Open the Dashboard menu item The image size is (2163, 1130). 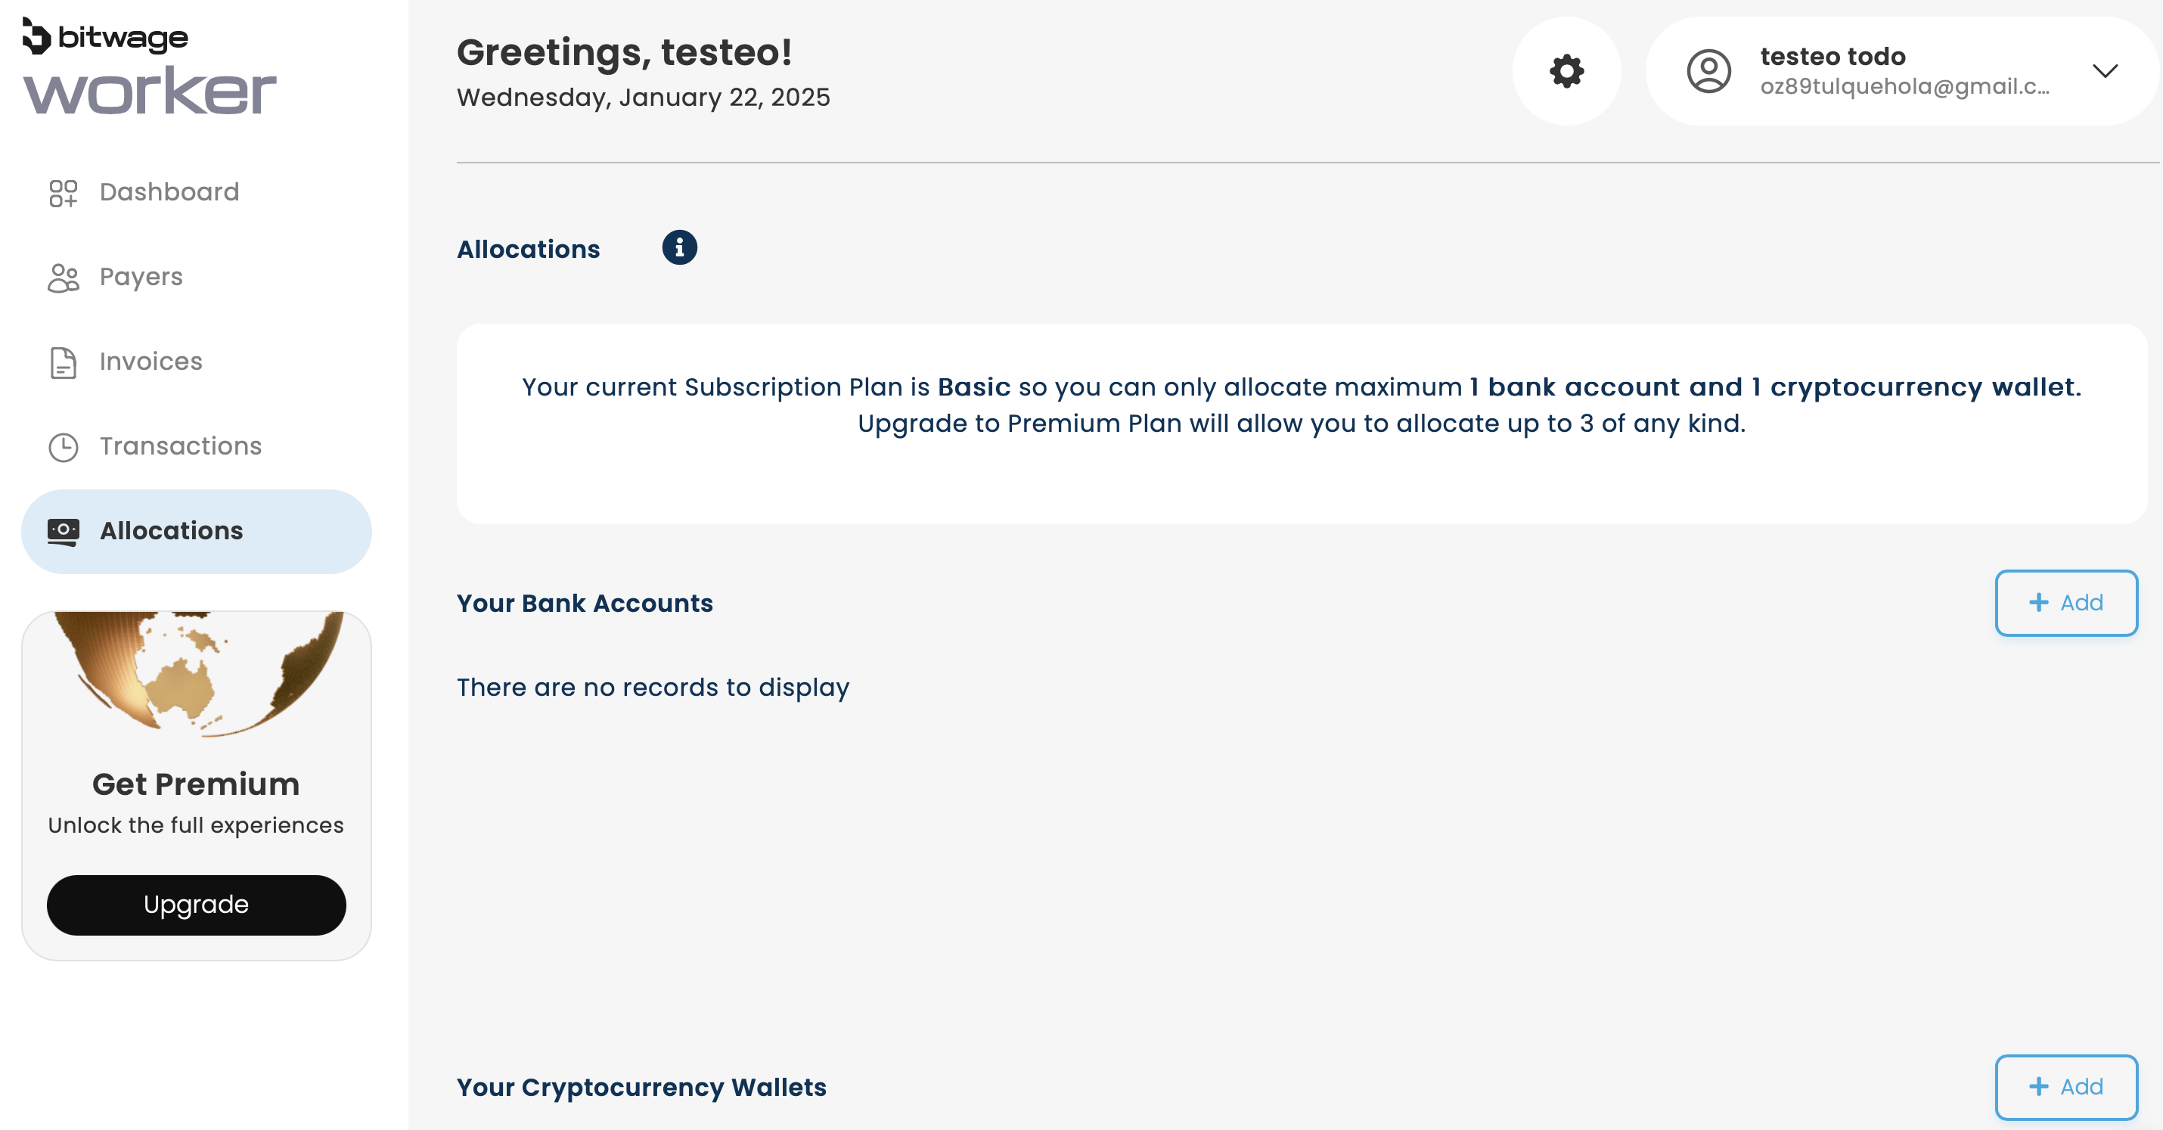coord(169,192)
